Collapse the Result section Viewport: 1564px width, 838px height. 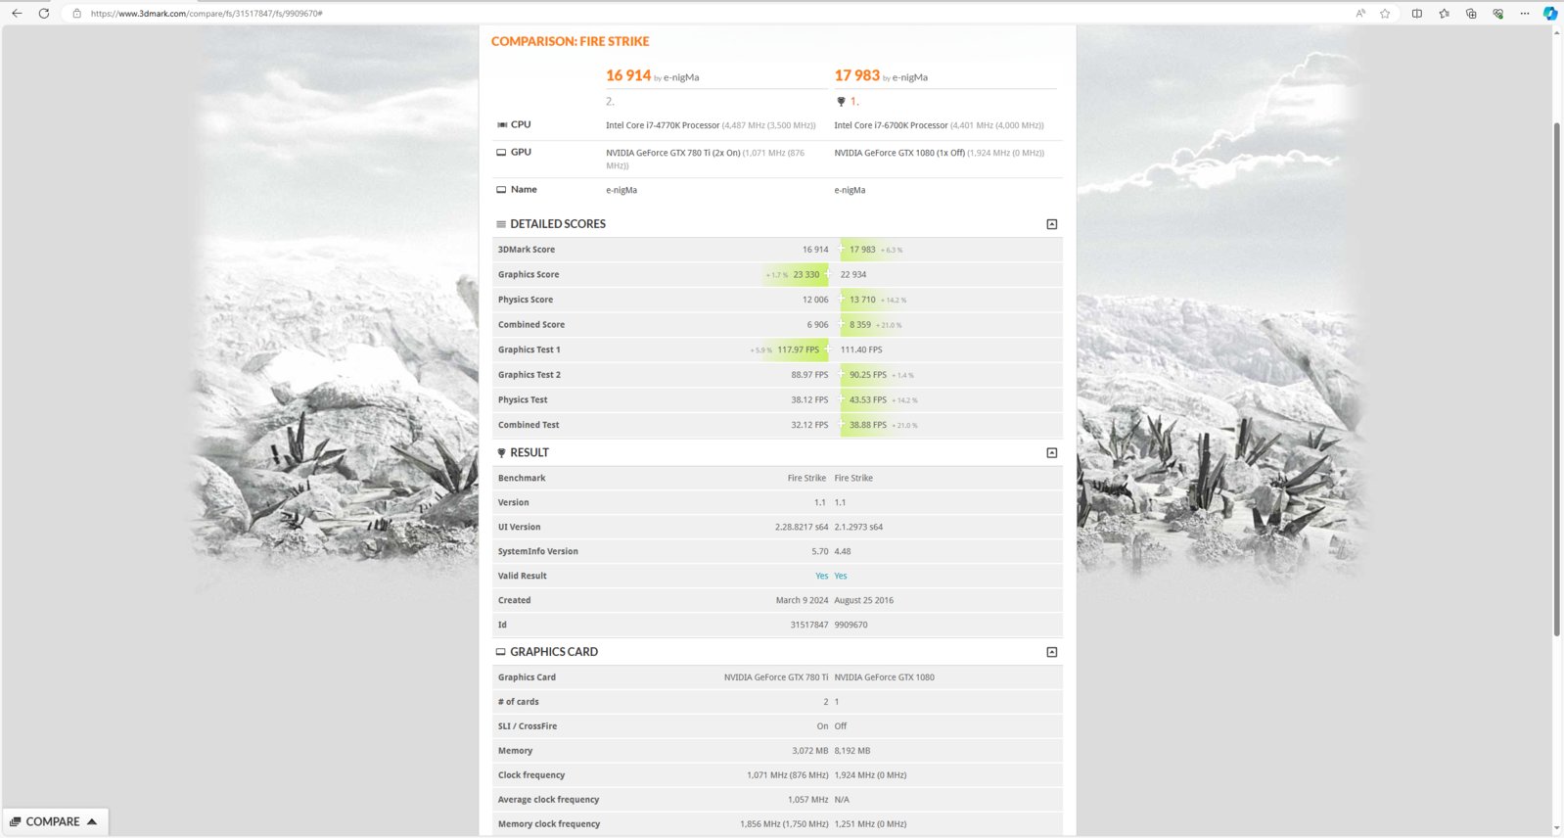tap(1052, 453)
